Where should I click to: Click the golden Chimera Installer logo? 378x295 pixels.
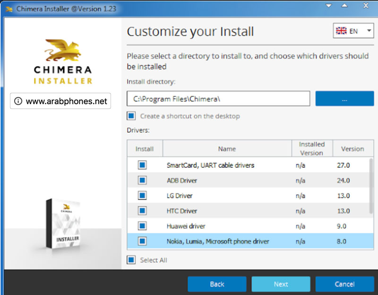(x=63, y=62)
